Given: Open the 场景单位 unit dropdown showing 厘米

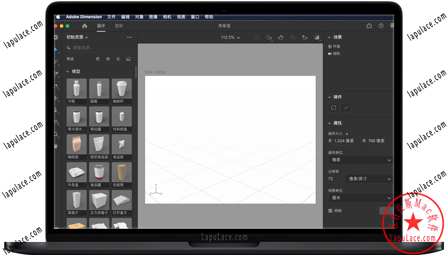Looking at the screenshot, I should point(360,198).
